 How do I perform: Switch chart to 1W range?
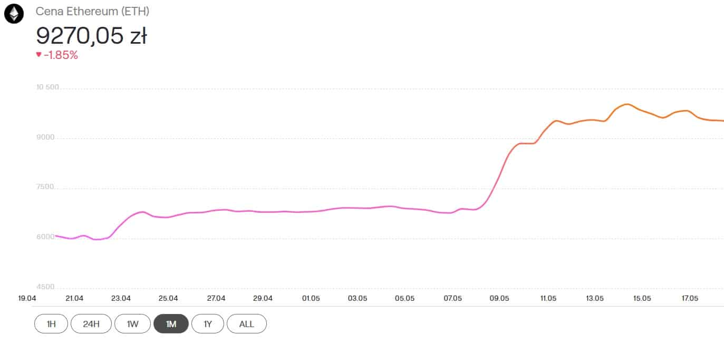132,324
